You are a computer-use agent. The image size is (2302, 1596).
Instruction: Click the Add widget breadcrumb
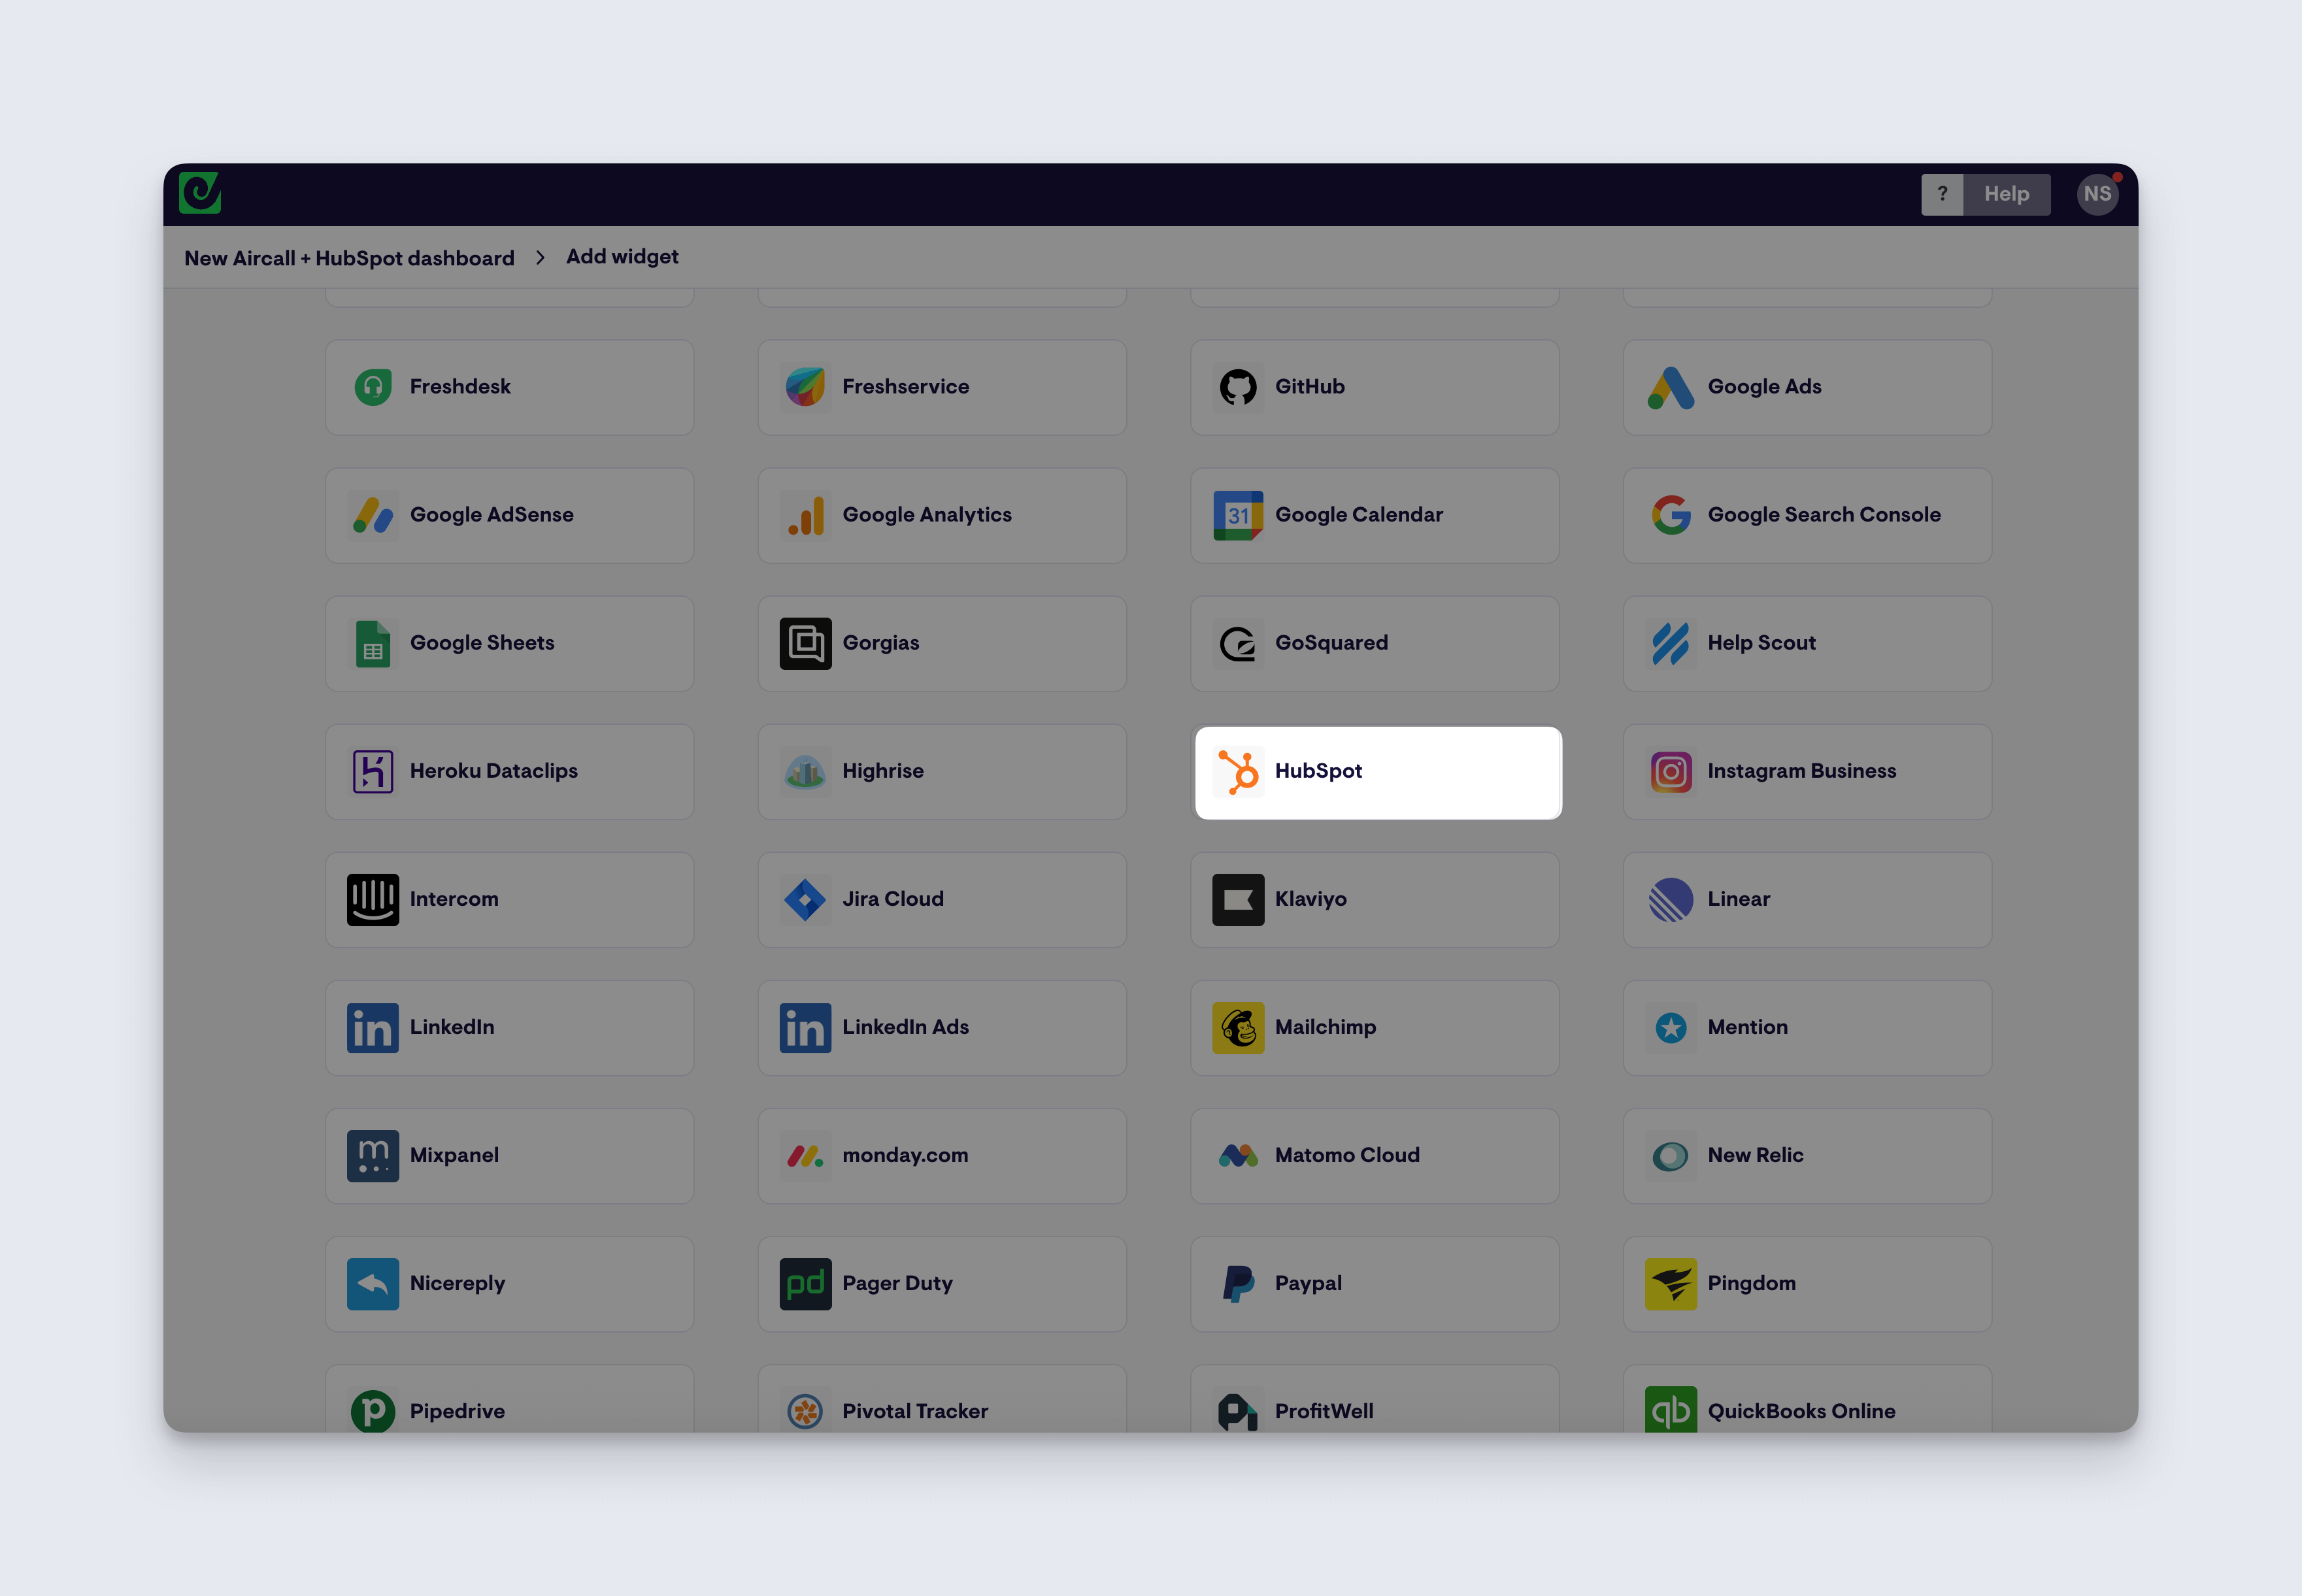[x=622, y=257]
